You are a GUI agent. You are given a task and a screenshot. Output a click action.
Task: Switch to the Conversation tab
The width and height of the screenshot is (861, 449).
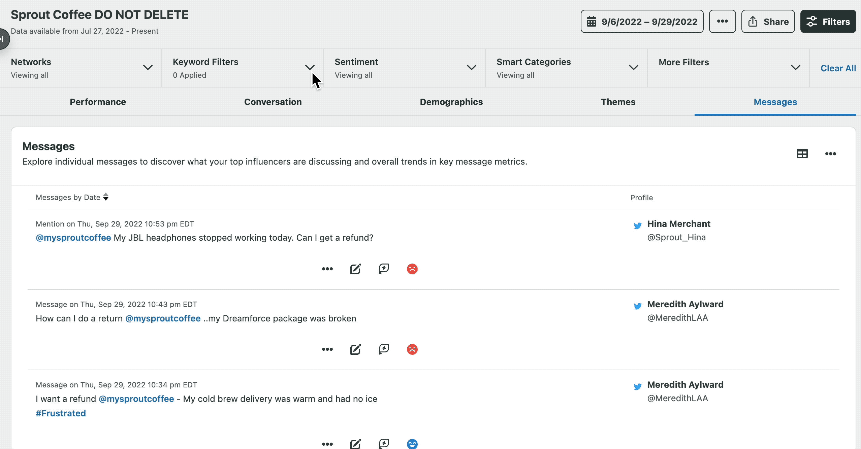click(273, 102)
